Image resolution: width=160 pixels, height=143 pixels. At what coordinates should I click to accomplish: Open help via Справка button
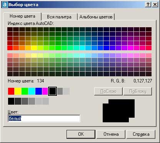tap(141, 134)
